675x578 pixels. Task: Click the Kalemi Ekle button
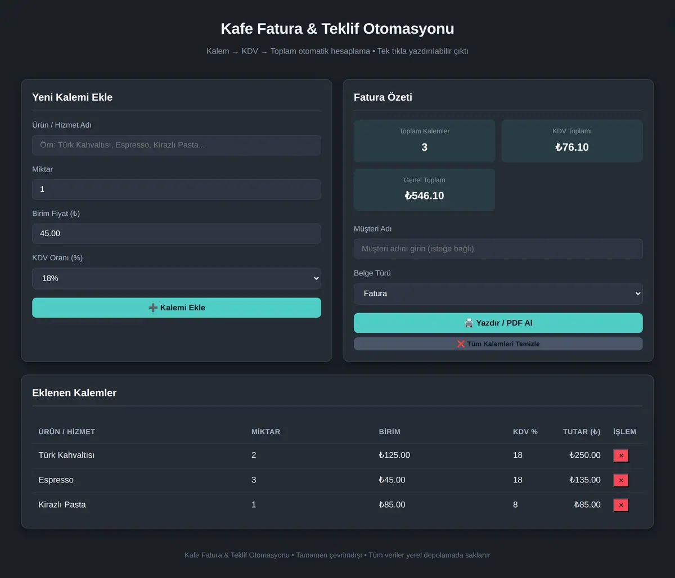[177, 308]
